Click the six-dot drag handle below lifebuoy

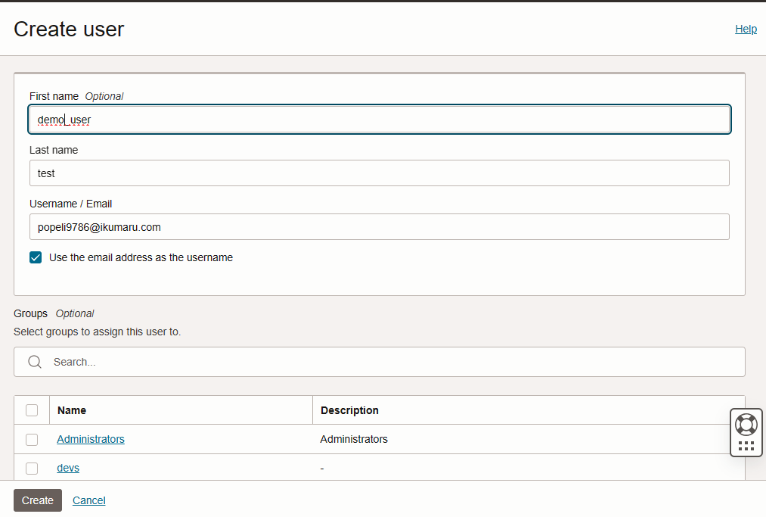(x=746, y=446)
